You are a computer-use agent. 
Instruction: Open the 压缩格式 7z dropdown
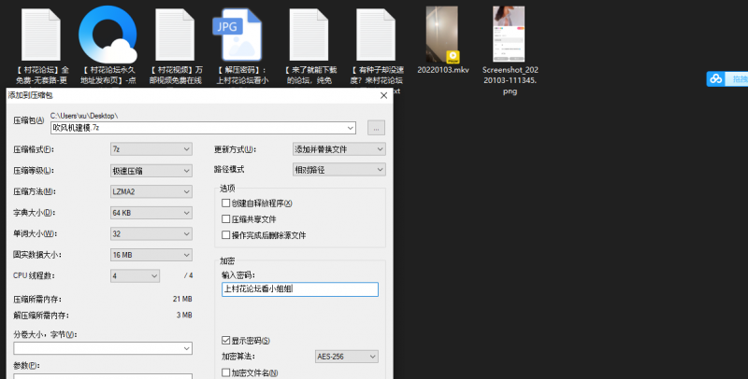tap(151, 149)
